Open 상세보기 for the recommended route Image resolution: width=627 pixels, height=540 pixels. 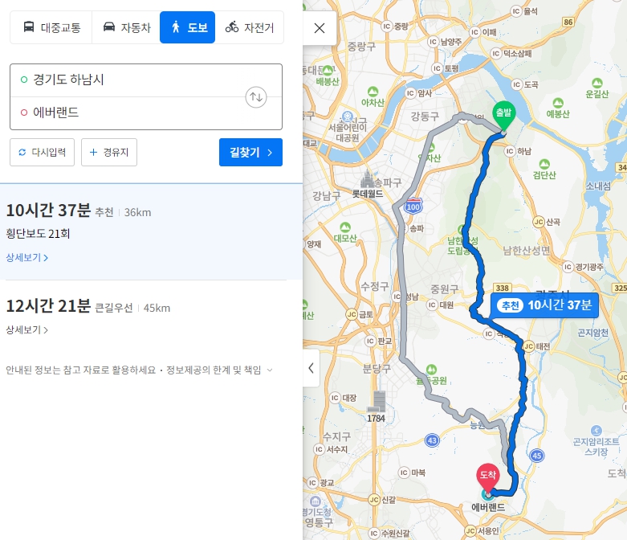point(27,257)
